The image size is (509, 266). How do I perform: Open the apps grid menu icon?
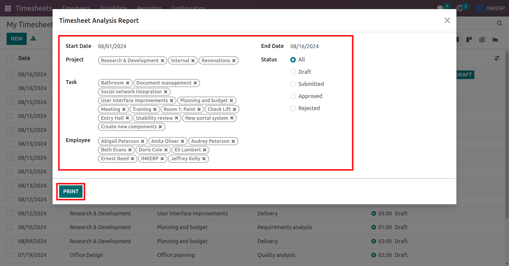(8, 8)
